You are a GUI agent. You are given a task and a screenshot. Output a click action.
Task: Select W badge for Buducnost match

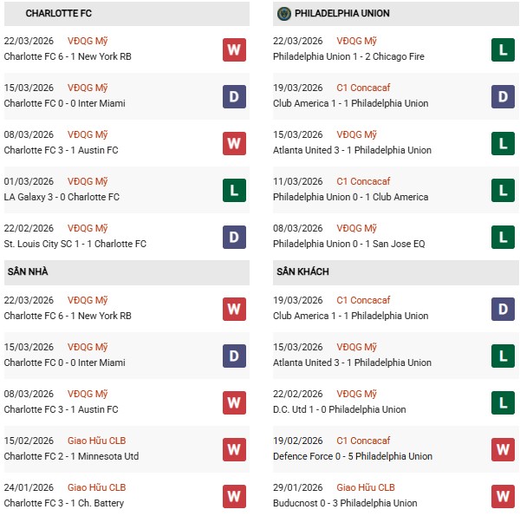click(x=503, y=496)
